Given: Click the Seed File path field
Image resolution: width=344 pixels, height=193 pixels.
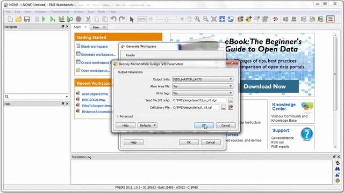Looking at the screenshot, I should coord(199,100).
